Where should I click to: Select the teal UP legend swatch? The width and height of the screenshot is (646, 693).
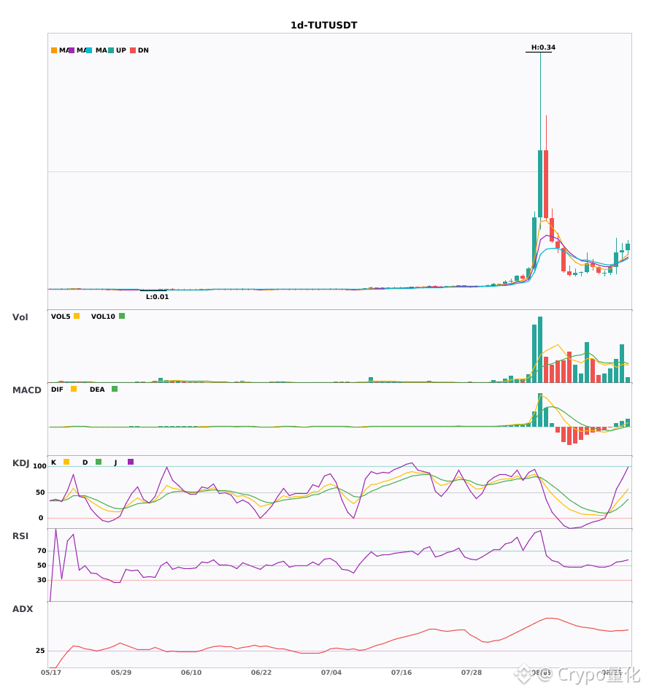click(x=111, y=50)
